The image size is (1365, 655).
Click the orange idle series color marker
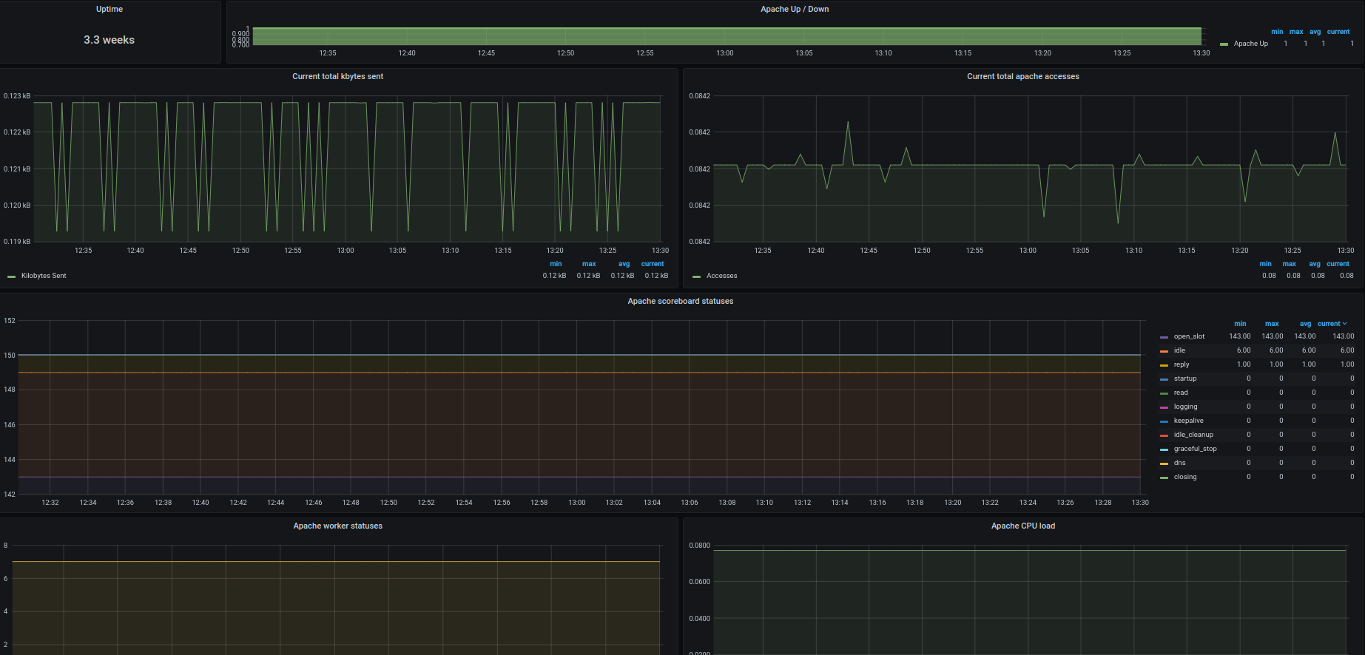click(x=1164, y=351)
